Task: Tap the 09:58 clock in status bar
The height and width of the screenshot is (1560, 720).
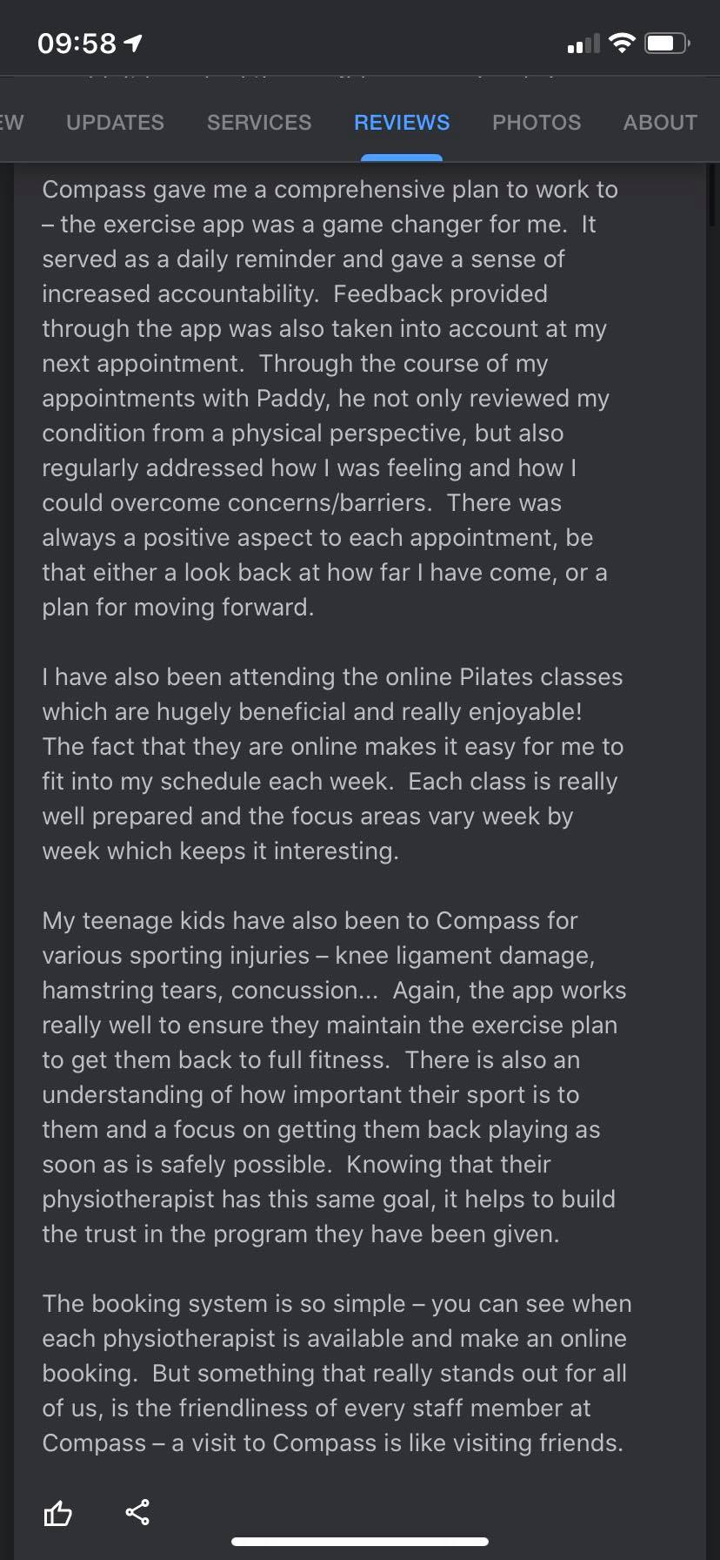Action: tap(77, 44)
